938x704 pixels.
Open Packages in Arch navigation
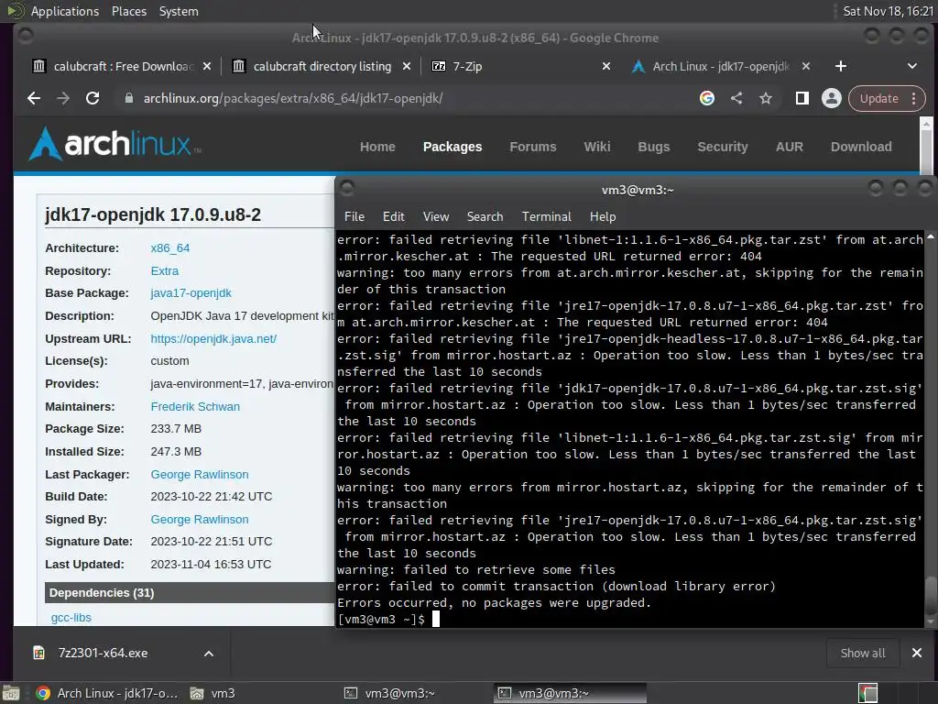point(453,148)
